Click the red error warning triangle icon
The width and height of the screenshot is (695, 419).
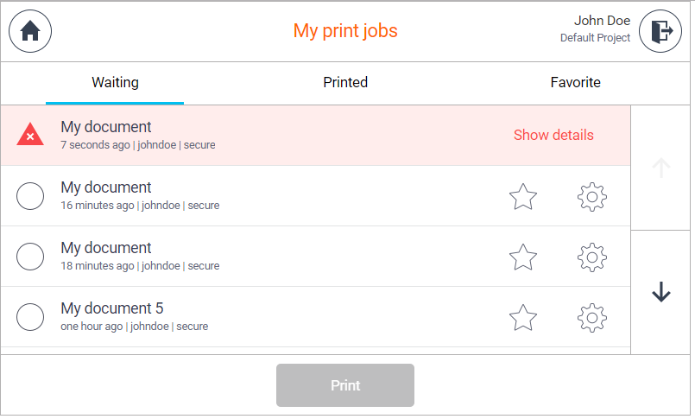tap(30, 135)
